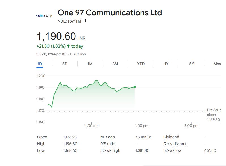Screen dimensions: 226x166
Task: Open the three-dot more options menu
Action: click(x=86, y=21)
